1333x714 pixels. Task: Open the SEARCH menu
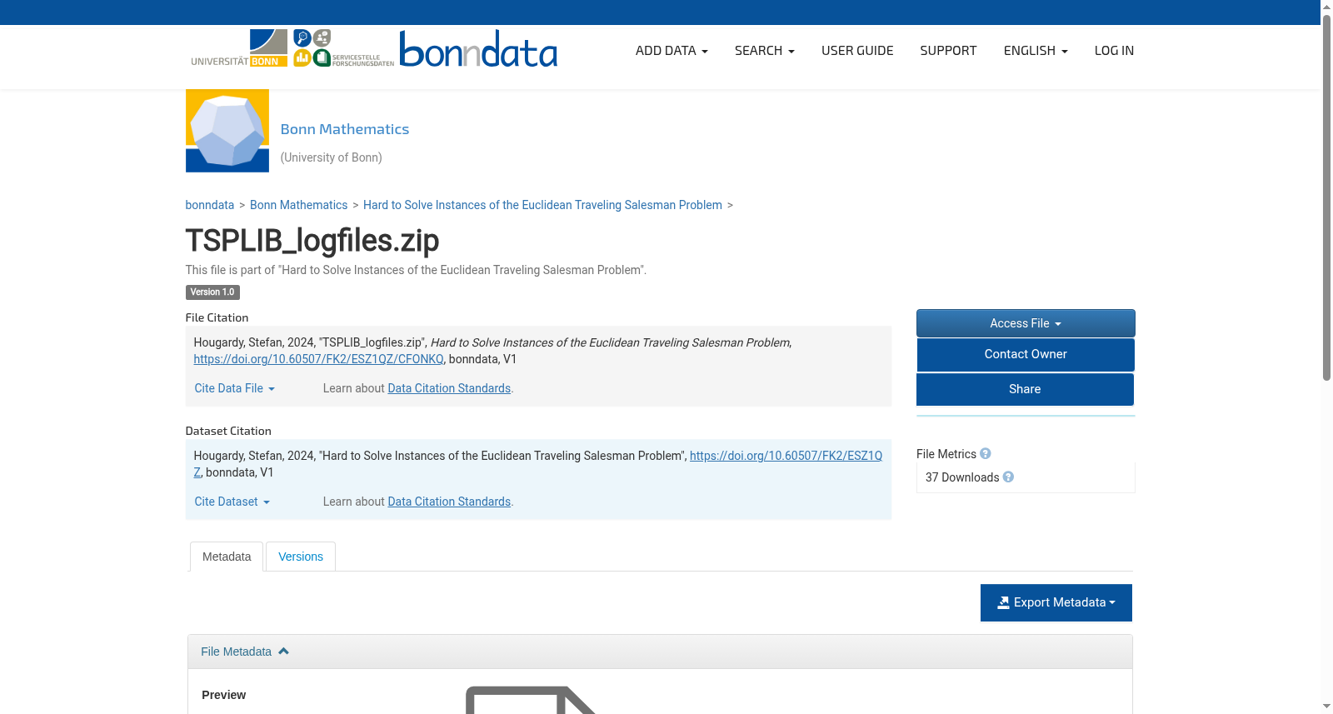[x=765, y=51]
